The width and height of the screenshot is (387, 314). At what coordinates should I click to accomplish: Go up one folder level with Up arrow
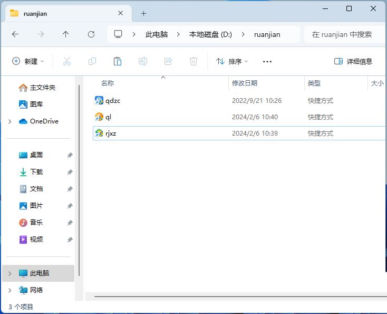(x=65, y=34)
